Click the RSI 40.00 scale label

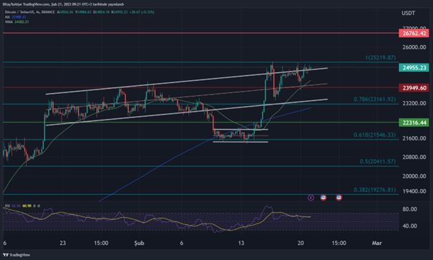tap(410, 226)
